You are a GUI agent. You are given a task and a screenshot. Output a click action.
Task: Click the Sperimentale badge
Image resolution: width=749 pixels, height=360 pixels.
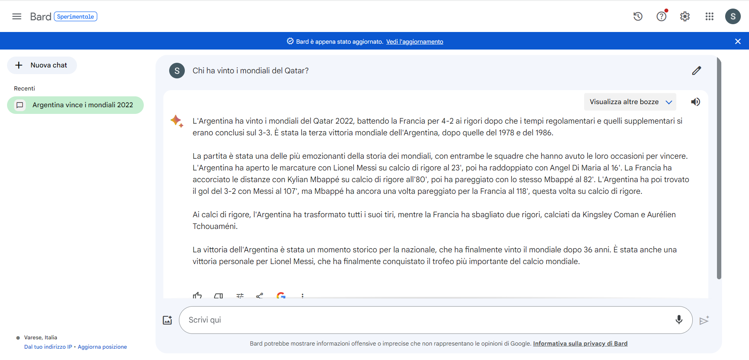(75, 16)
